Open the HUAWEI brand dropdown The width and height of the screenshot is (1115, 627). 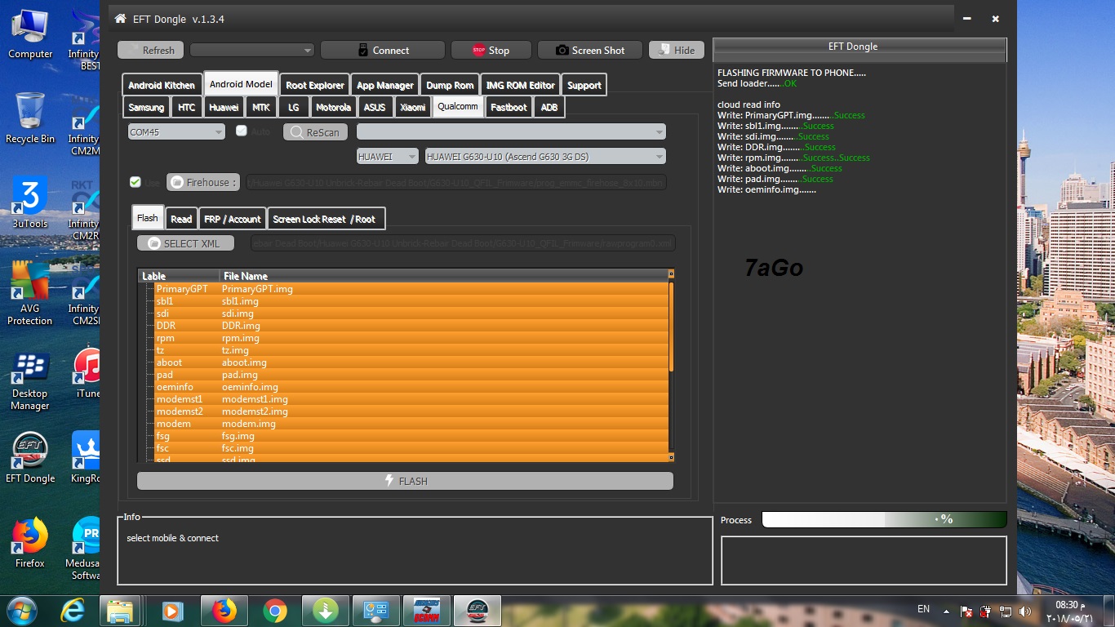(x=388, y=157)
